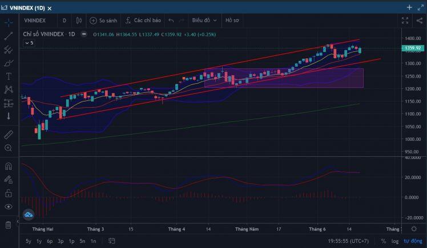This screenshot has height=248, width=427.
Task: Click the C1359.92 close value in legend
Action: point(171,35)
